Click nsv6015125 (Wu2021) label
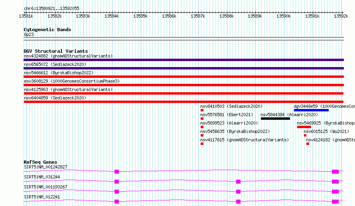 point(326,131)
